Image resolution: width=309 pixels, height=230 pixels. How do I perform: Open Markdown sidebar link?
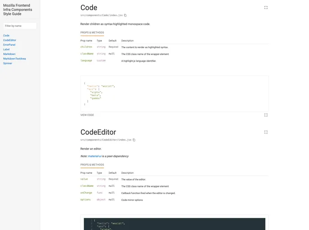coord(9,54)
